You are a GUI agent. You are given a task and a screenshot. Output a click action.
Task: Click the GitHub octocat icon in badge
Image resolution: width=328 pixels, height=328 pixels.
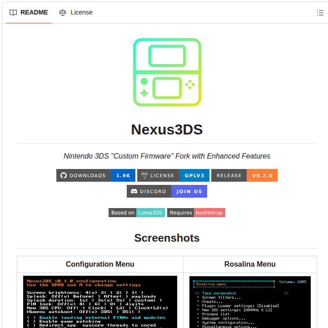64,175
